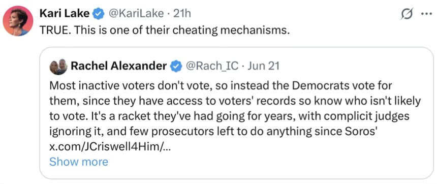Open Kari Lake's profile avatar
Image resolution: width=437 pixels, height=184 pixels.
tap(18, 21)
